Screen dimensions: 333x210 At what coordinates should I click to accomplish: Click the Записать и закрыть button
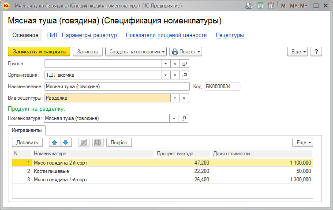click(39, 52)
